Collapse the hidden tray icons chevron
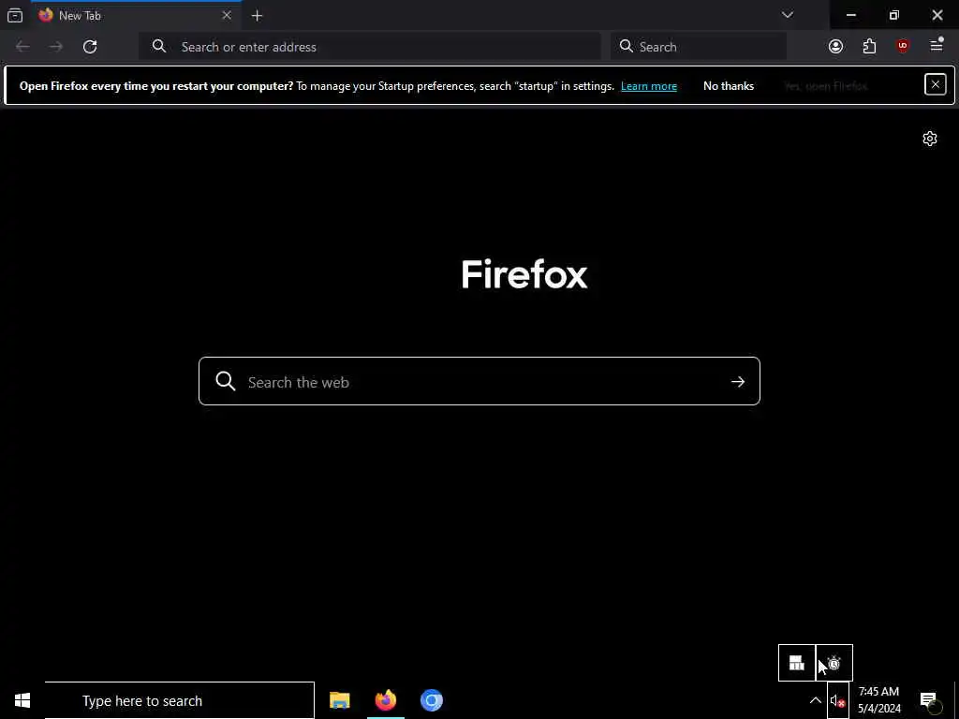The image size is (959, 719). (816, 700)
